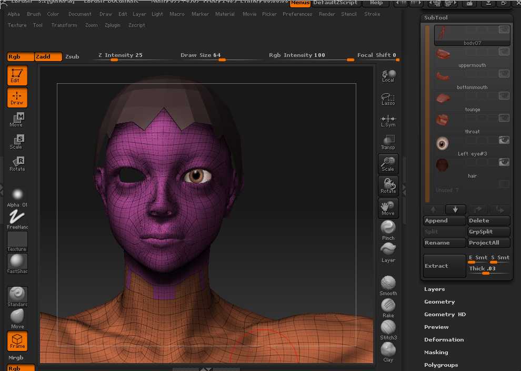Expand the Geometry palette section
Image resolution: width=521 pixels, height=371 pixels.
pos(439,302)
